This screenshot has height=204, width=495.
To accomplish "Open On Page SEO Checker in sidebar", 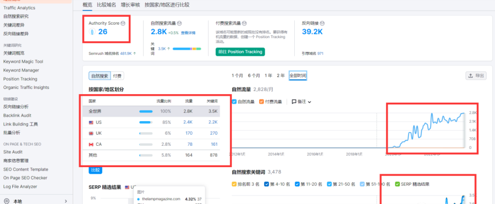I will tap(25, 178).
